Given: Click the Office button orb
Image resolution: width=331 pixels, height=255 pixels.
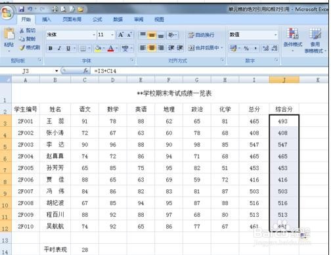Looking at the screenshot, I should [7, 12].
